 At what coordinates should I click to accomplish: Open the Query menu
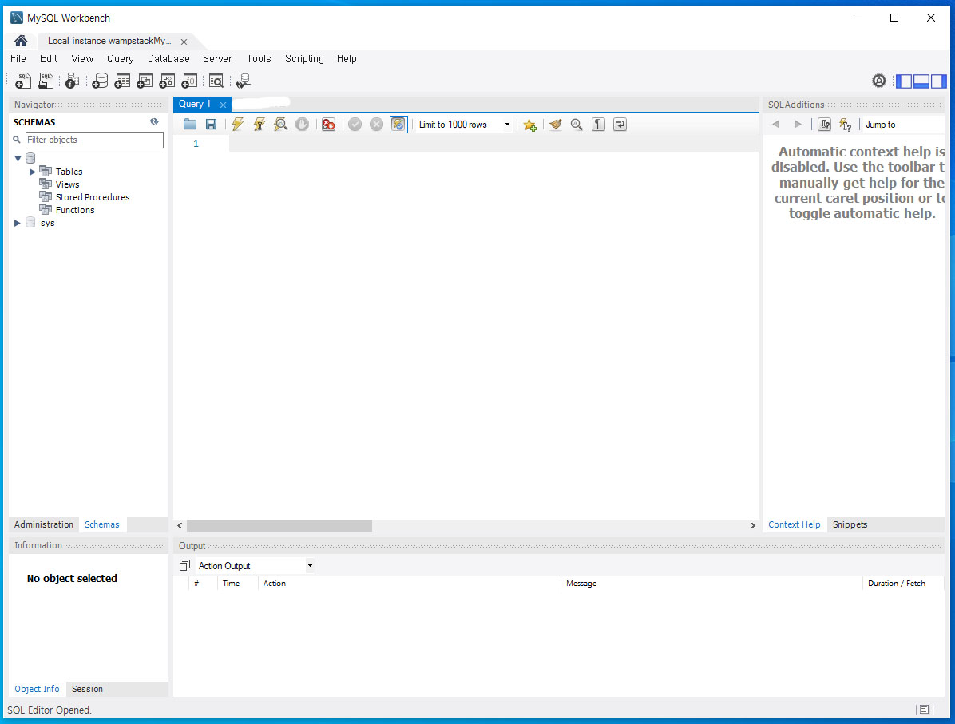tap(121, 58)
